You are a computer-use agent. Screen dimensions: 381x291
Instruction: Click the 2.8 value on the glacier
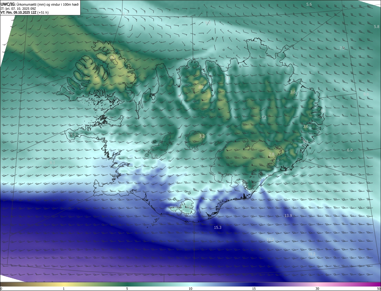(x=271, y=154)
